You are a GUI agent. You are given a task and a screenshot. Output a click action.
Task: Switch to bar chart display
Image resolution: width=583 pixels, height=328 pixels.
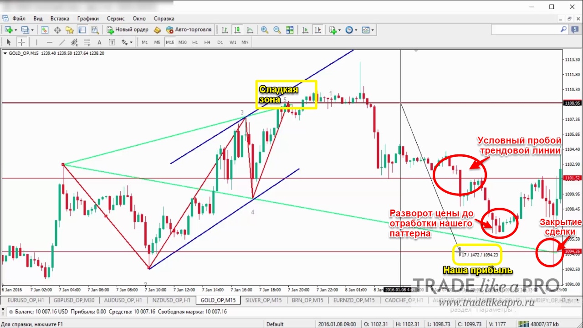point(225,30)
